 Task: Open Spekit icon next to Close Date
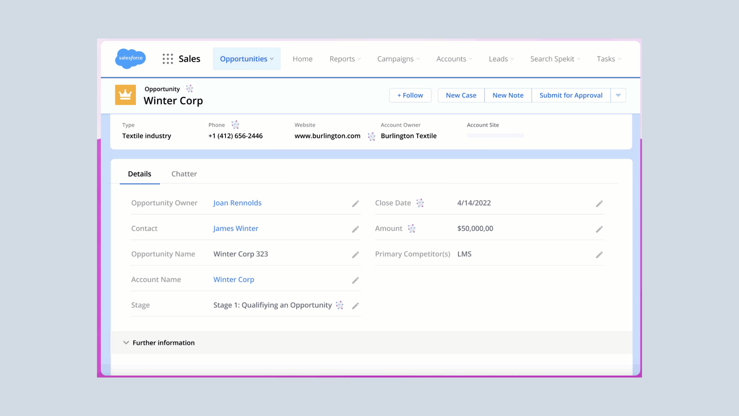click(x=420, y=203)
